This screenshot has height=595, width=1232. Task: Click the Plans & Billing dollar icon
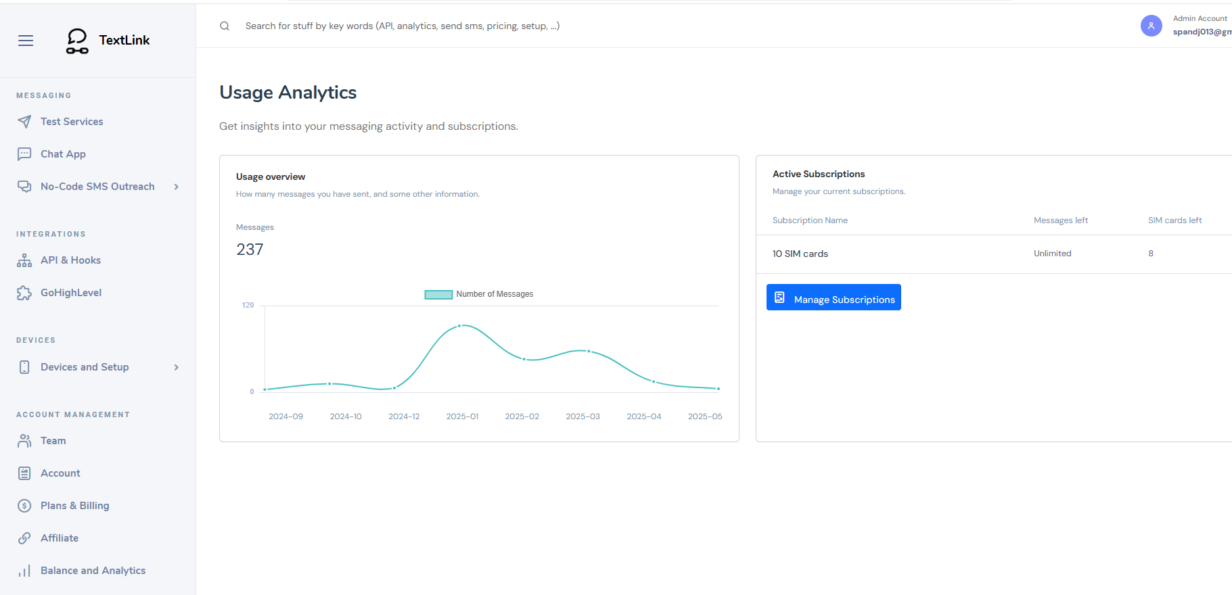pyautogui.click(x=24, y=506)
